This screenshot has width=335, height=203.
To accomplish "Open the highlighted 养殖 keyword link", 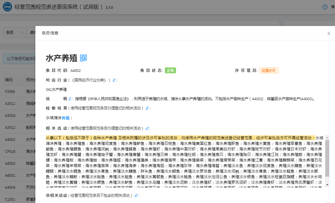I will (x=65, y=118).
